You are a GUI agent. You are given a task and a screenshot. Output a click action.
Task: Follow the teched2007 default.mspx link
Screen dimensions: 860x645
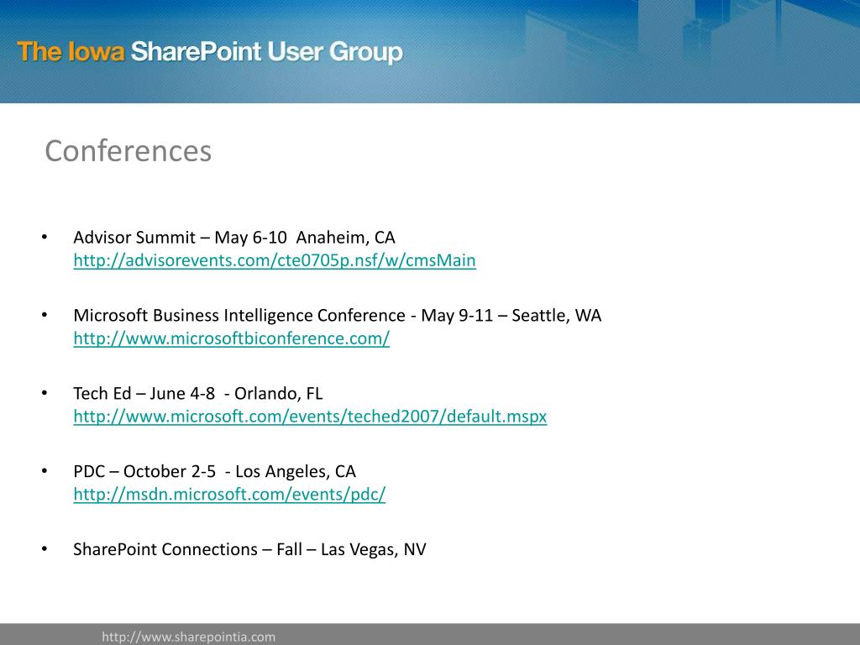(x=310, y=417)
